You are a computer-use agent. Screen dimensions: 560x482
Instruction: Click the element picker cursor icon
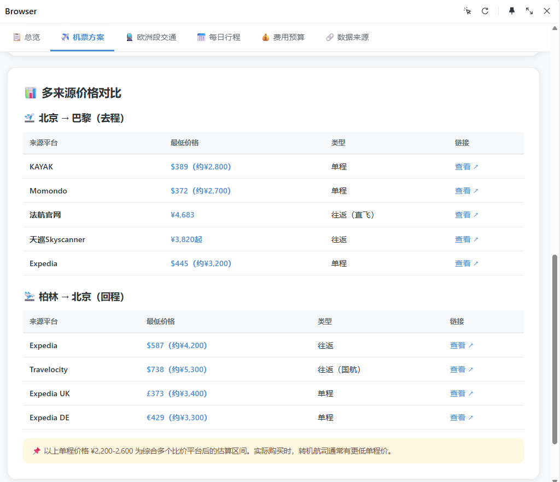coord(467,11)
